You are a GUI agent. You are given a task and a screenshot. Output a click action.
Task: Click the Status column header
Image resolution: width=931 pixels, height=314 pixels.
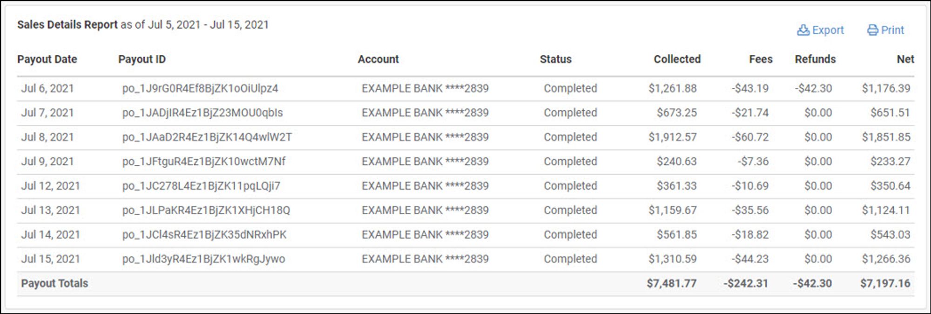(555, 59)
